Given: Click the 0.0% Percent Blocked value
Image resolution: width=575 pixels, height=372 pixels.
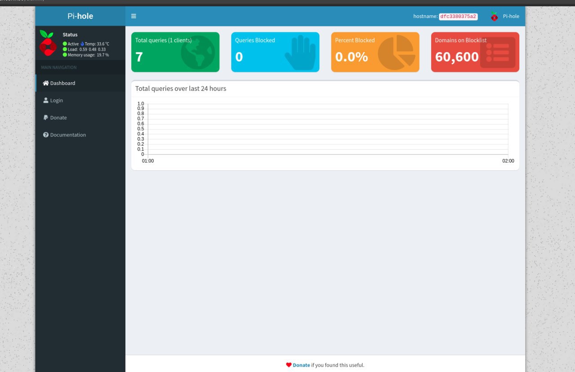Looking at the screenshot, I should pyautogui.click(x=351, y=57).
